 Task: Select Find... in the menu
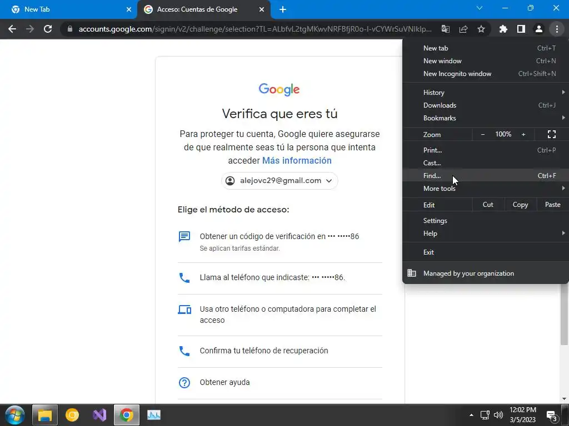tap(486, 176)
